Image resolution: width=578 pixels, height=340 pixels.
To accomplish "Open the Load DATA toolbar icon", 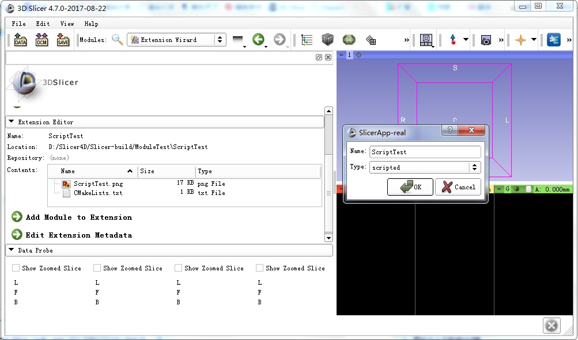I will pyautogui.click(x=20, y=39).
